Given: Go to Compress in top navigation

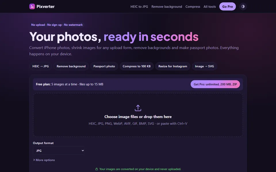Looking at the screenshot, I should point(193,7).
